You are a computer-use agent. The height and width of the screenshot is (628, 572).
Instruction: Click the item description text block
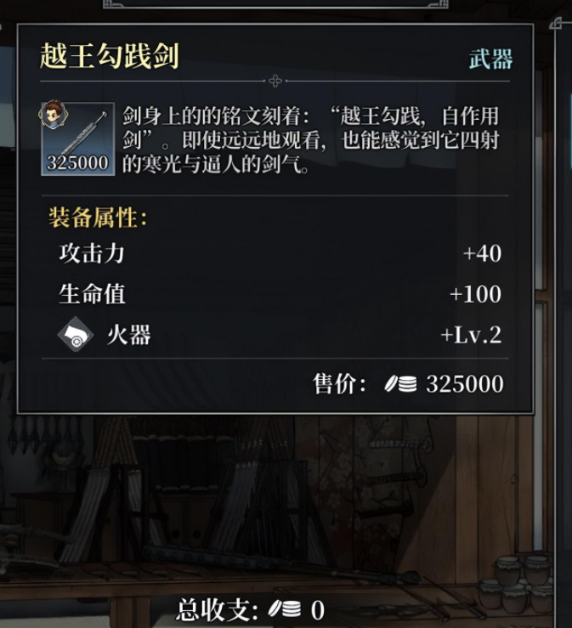point(310,140)
